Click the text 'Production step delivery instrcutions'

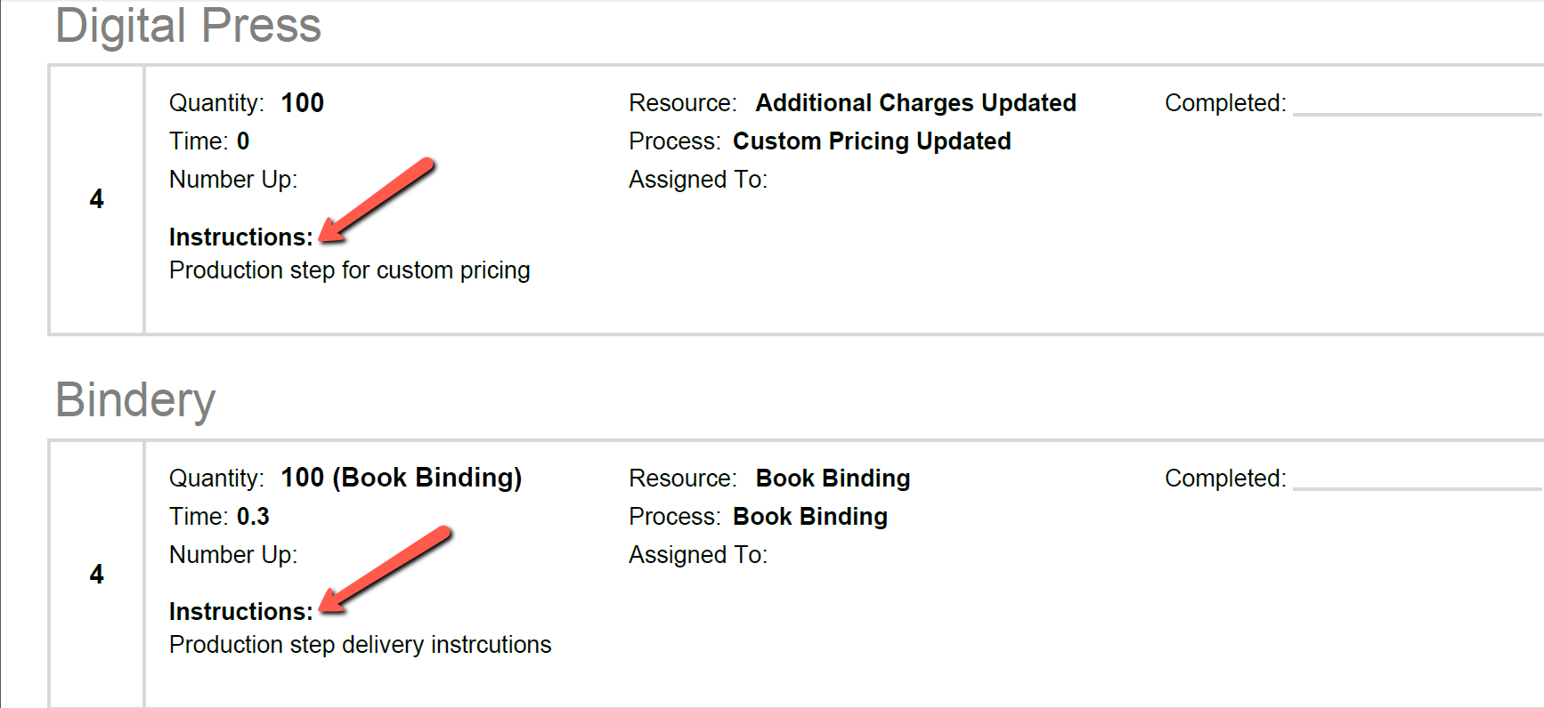click(361, 645)
